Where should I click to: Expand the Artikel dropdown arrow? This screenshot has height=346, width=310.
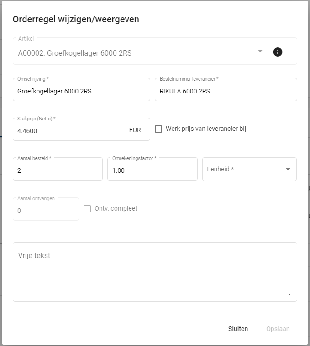260,51
